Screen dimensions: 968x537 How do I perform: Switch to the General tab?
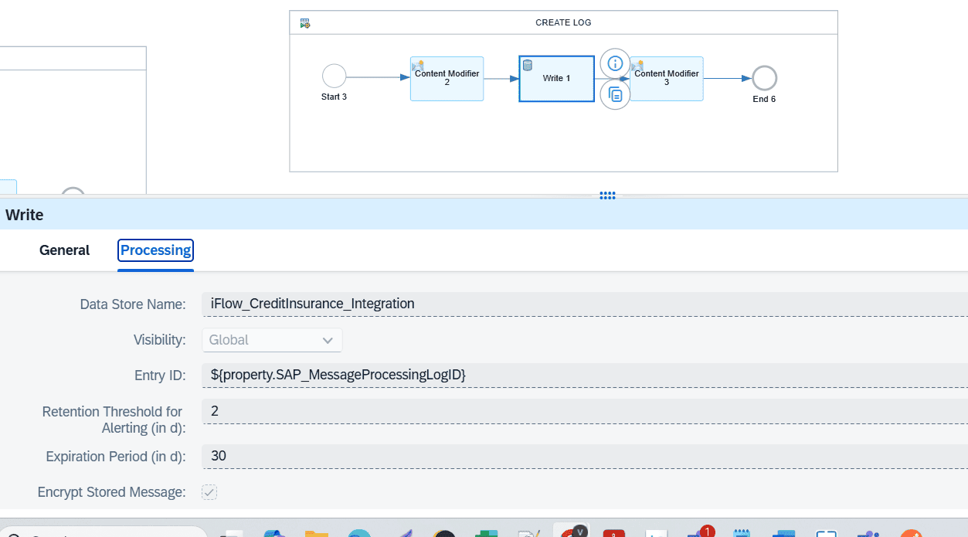click(65, 250)
